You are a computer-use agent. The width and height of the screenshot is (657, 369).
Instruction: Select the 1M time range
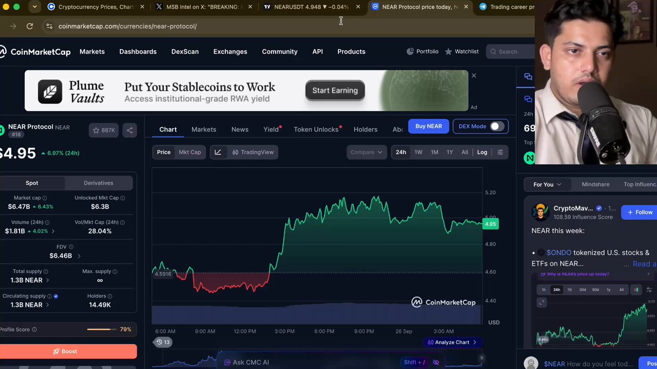tap(434, 152)
